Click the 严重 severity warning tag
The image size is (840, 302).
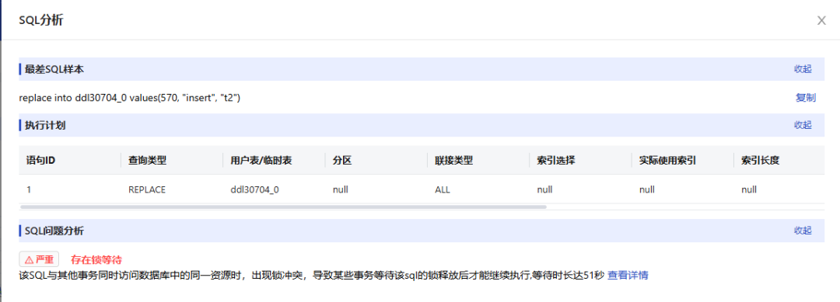pos(39,260)
